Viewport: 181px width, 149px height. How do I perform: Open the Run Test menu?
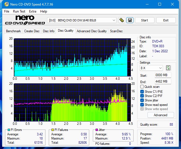click(19, 11)
